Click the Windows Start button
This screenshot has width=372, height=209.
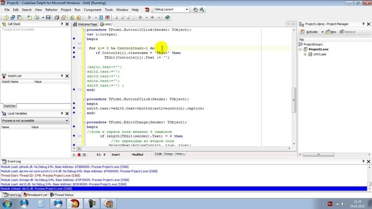click(7, 204)
